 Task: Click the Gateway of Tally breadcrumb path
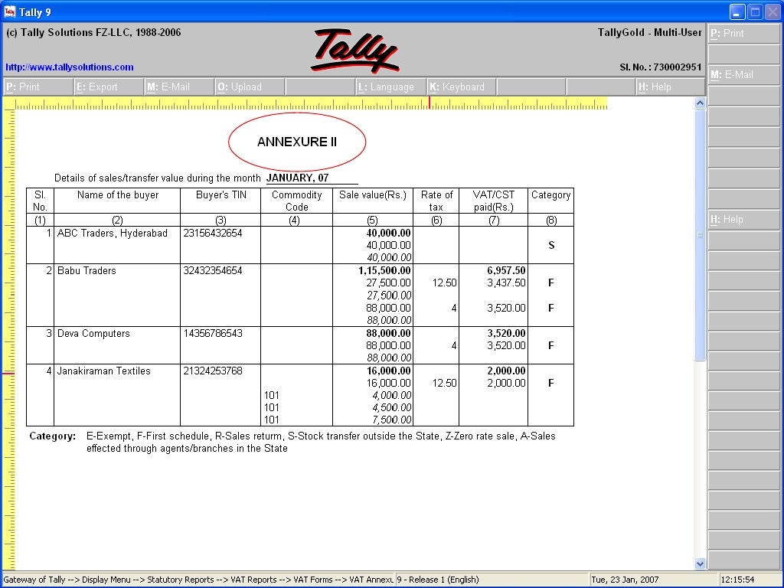click(x=198, y=580)
